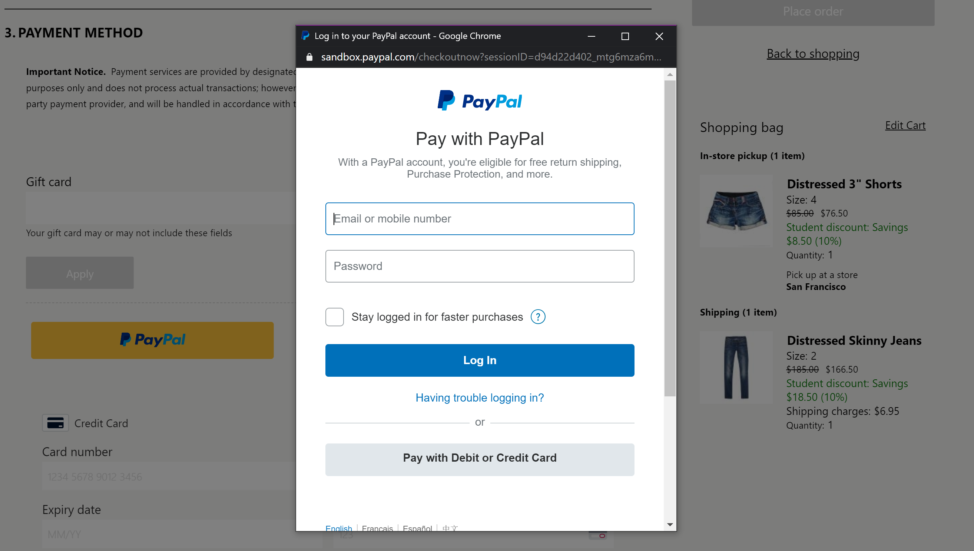Click the Log In button
974x551 pixels.
[x=479, y=360]
